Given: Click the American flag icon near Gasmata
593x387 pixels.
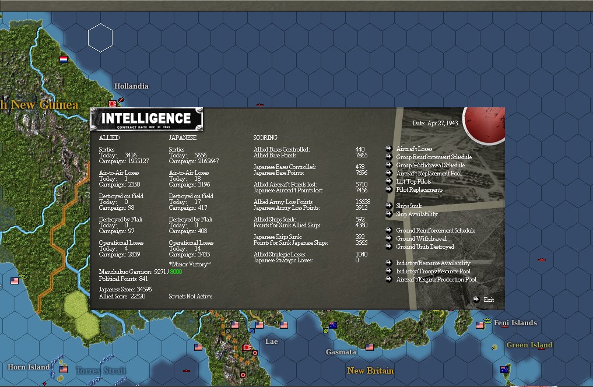Looking at the screenshot, I should pos(370,347).
